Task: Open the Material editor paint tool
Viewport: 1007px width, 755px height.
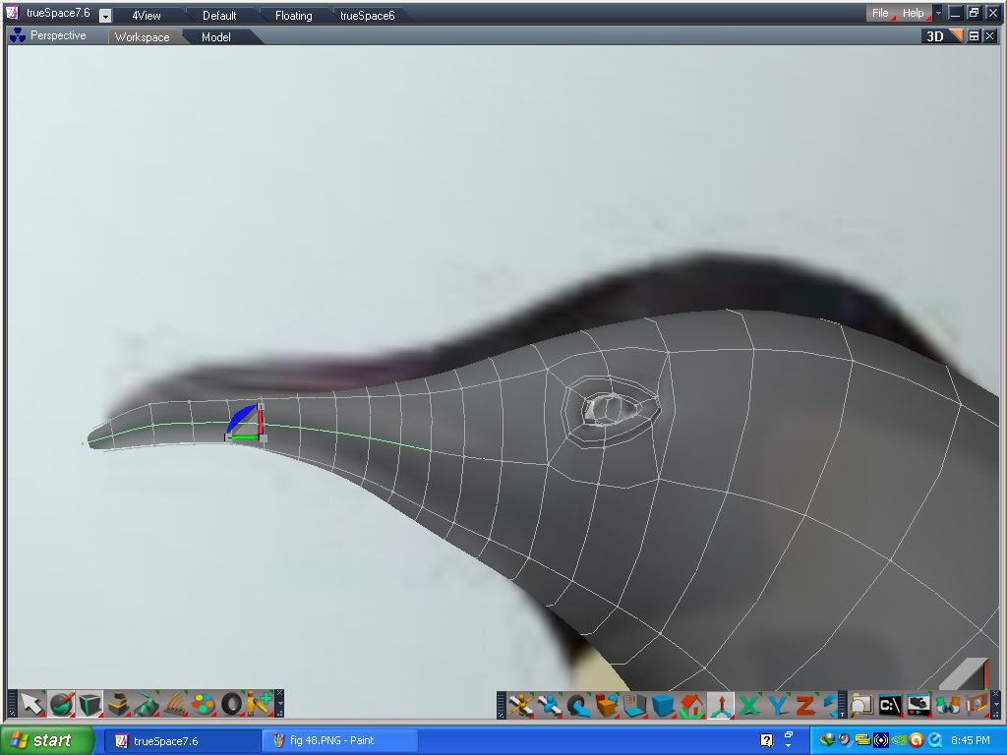Action: click(60, 703)
